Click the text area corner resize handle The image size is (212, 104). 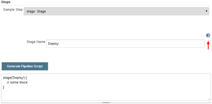coord(209,99)
